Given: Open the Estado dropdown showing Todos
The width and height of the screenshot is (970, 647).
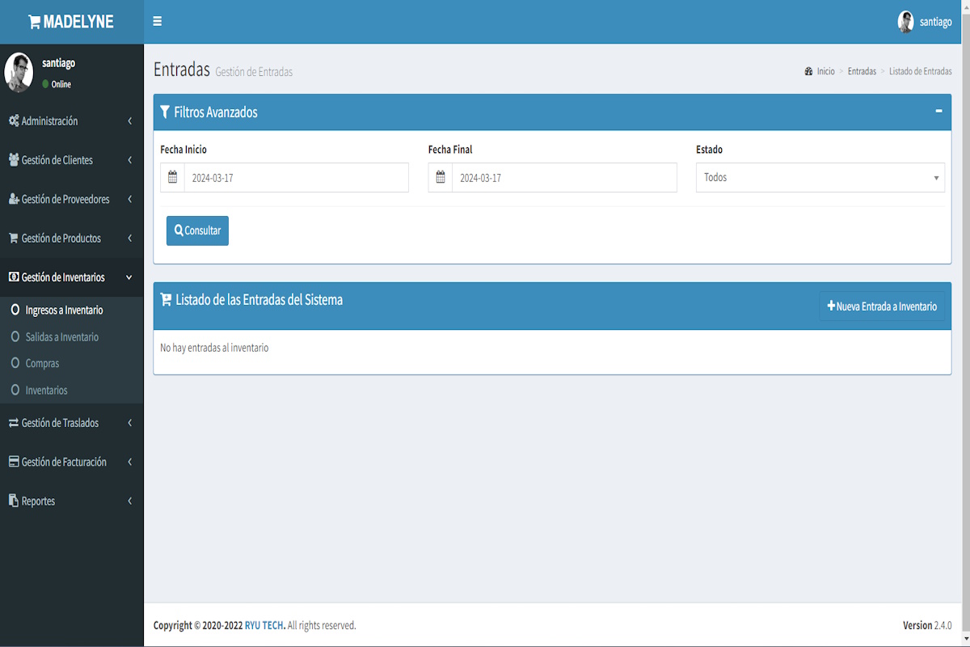Looking at the screenshot, I should click(820, 177).
